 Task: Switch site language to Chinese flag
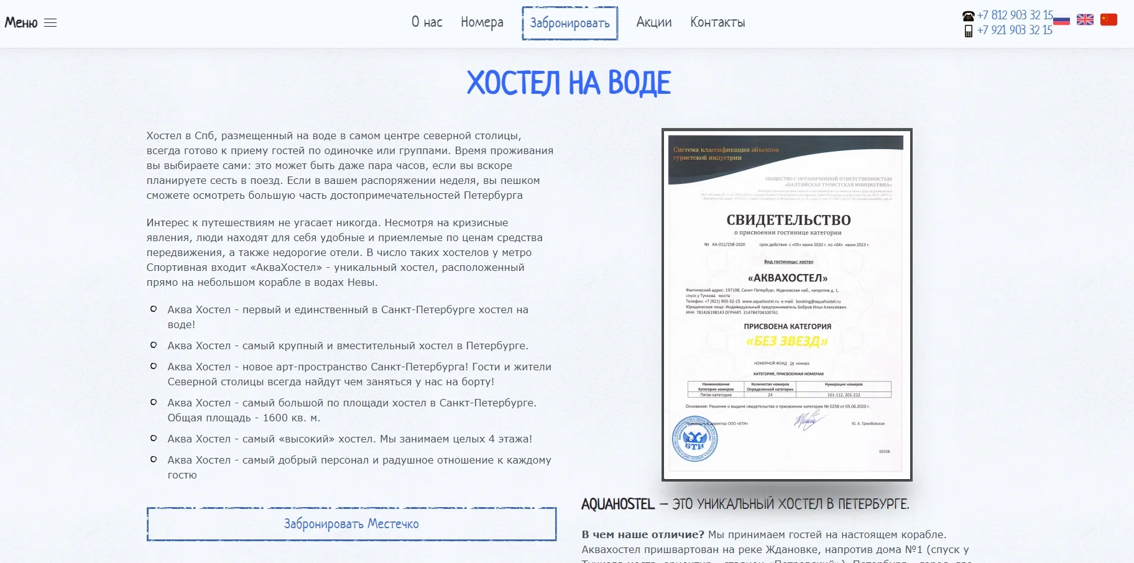click(x=1109, y=20)
